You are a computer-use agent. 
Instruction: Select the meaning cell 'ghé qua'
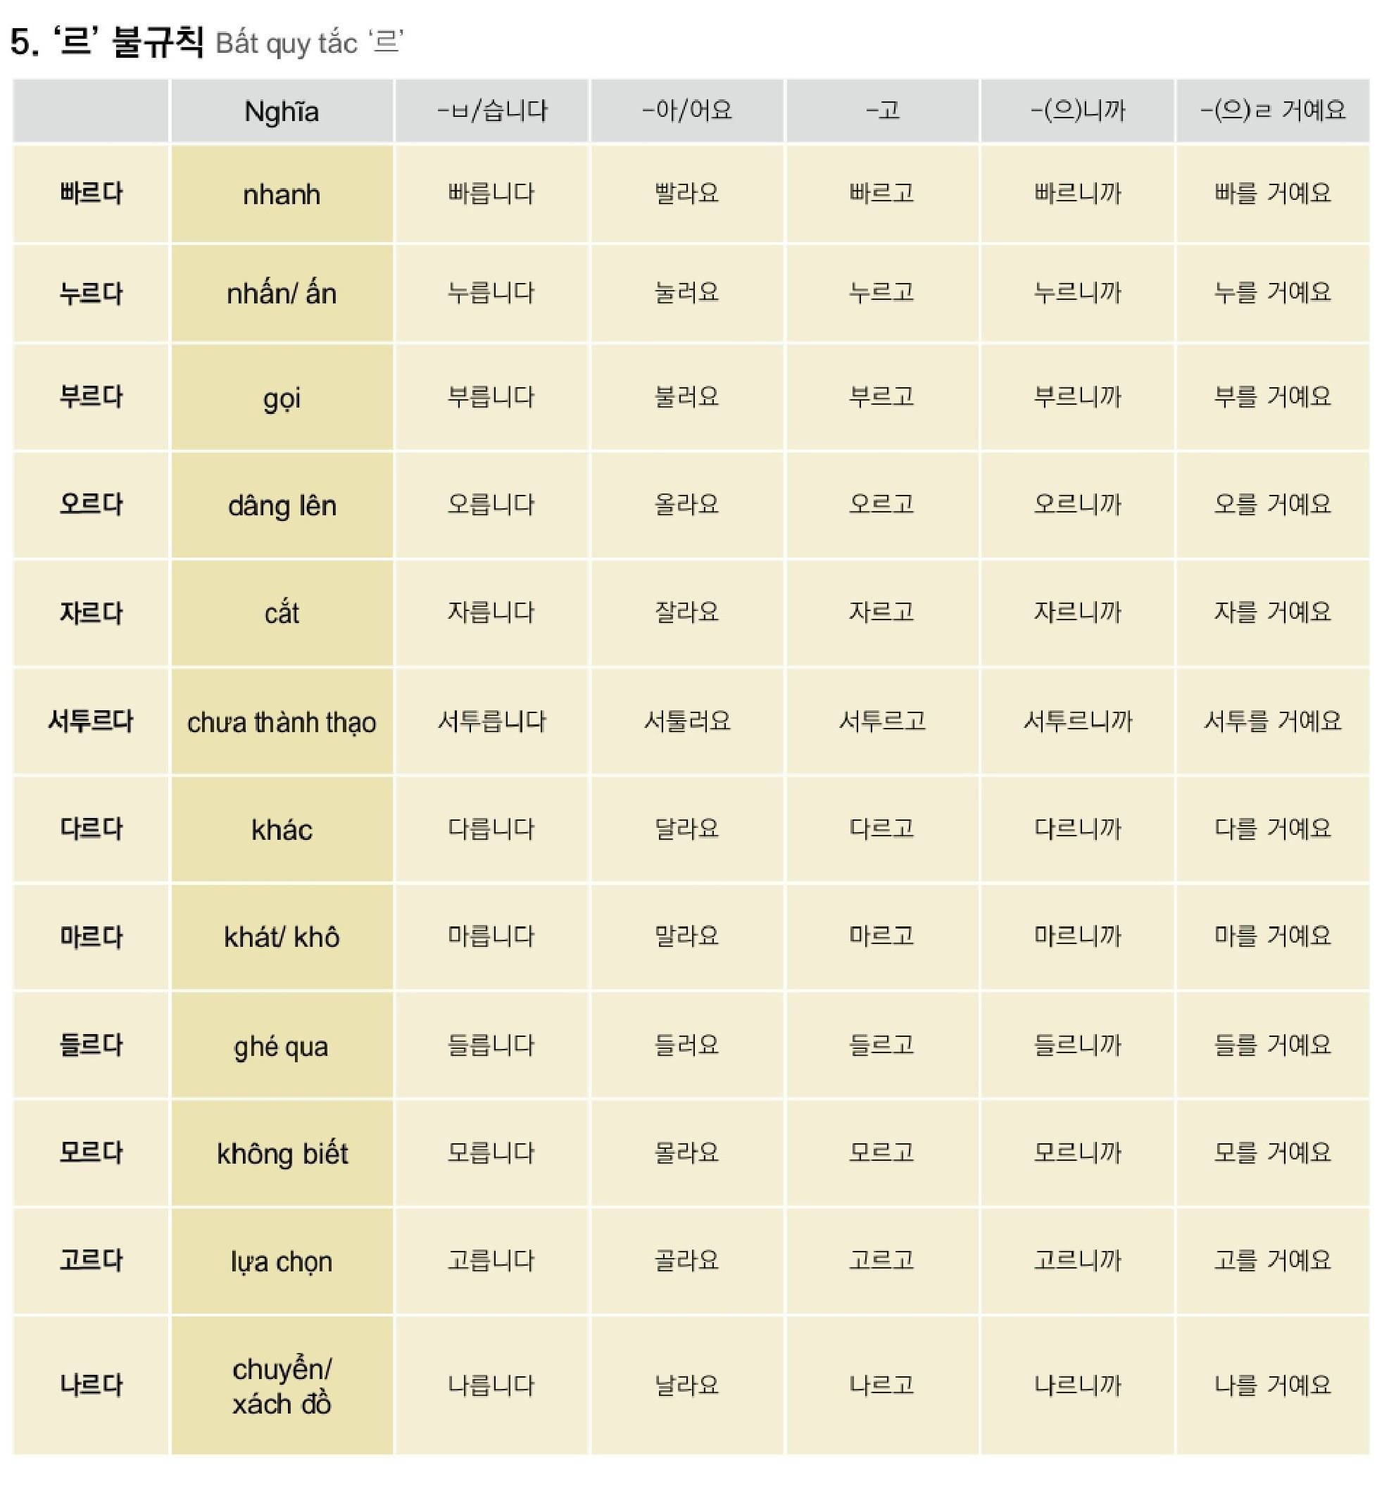click(x=282, y=1046)
